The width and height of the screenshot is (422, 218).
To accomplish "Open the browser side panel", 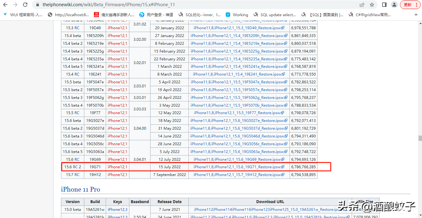I will (384, 5).
